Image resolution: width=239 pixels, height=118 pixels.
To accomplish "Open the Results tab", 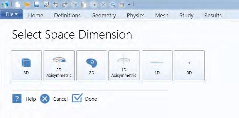I will coord(213,15).
